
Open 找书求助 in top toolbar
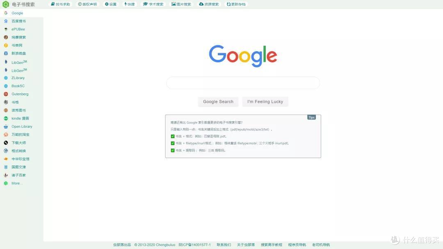tap(60, 4)
